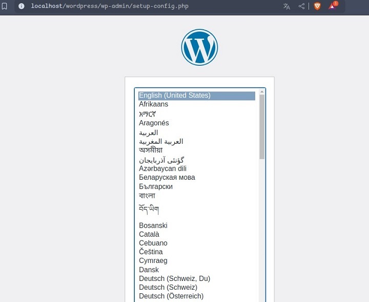Choose Aragonés from the list

(197, 123)
